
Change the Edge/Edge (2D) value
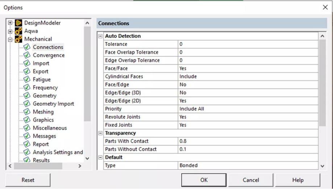click(x=248, y=101)
